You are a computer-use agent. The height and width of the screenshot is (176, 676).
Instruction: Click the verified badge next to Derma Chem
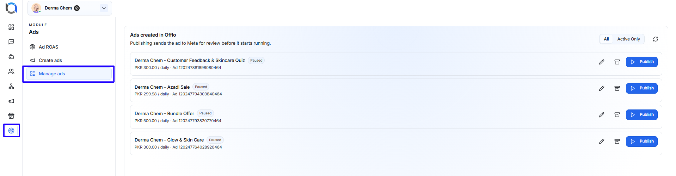[77, 8]
